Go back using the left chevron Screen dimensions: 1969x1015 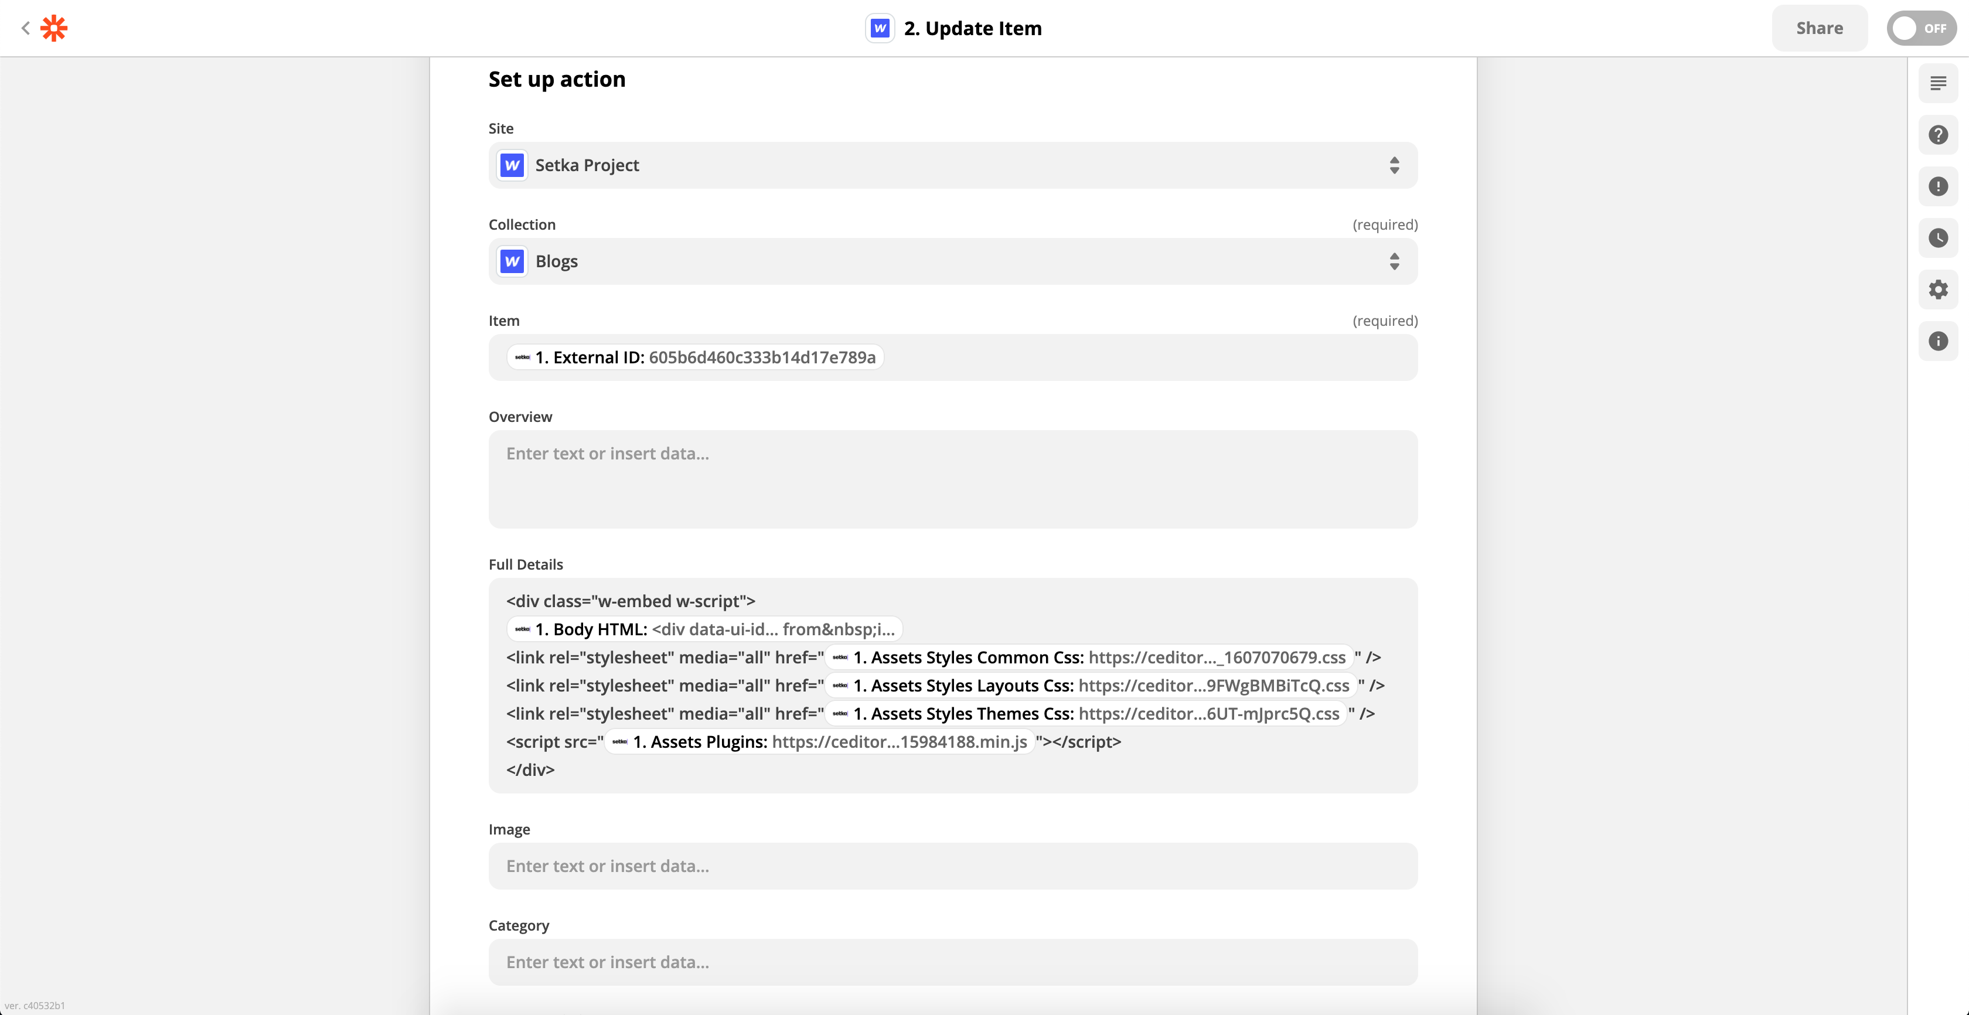[25, 28]
